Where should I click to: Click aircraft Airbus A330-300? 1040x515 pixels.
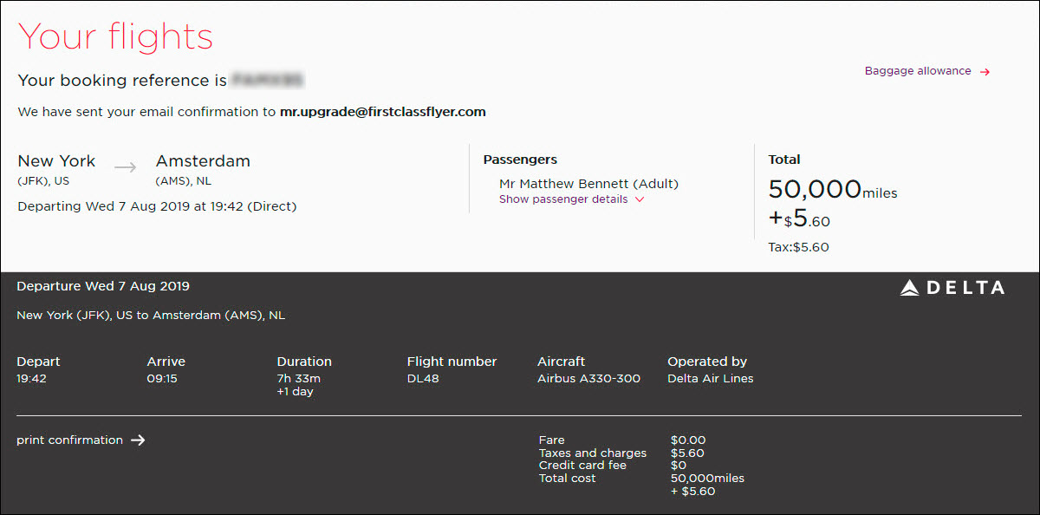pyautogui.click(x=588, y=379)
